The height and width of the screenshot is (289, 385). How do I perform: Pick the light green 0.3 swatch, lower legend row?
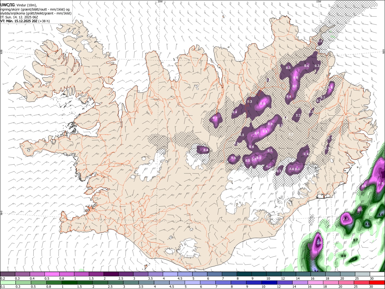24,282
